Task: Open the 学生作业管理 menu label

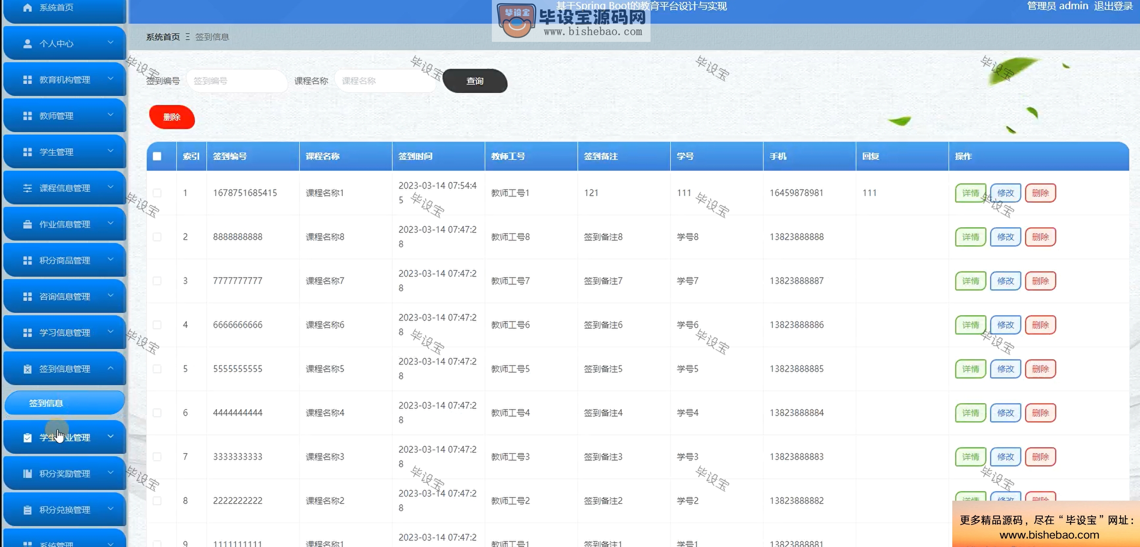Action: click(64, 437)
